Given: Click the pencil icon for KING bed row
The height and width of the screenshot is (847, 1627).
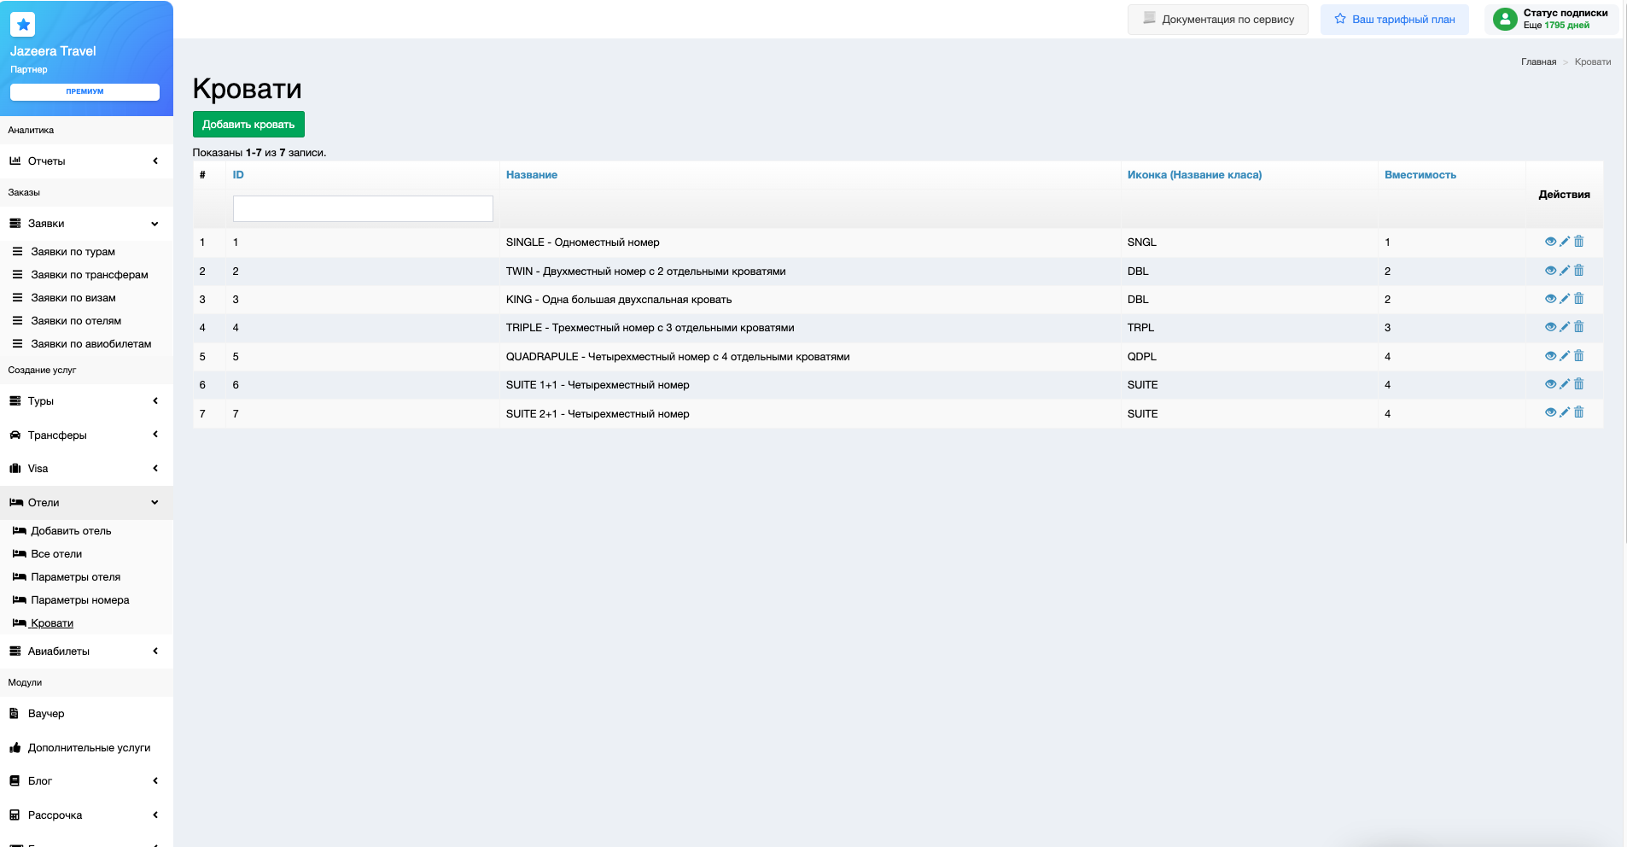Looking at the screenshot, I should pos(1565,299).
